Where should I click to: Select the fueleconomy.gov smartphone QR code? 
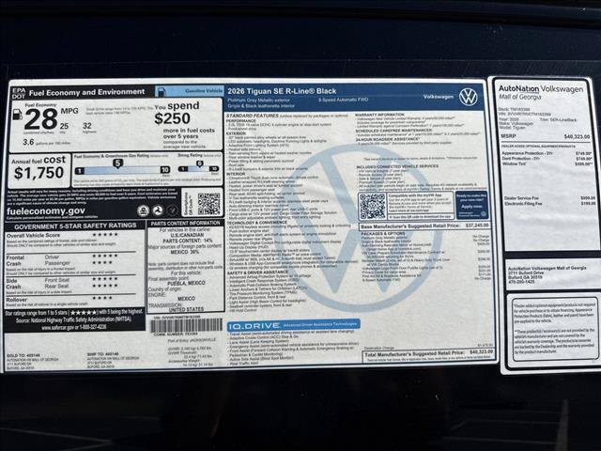208,204
